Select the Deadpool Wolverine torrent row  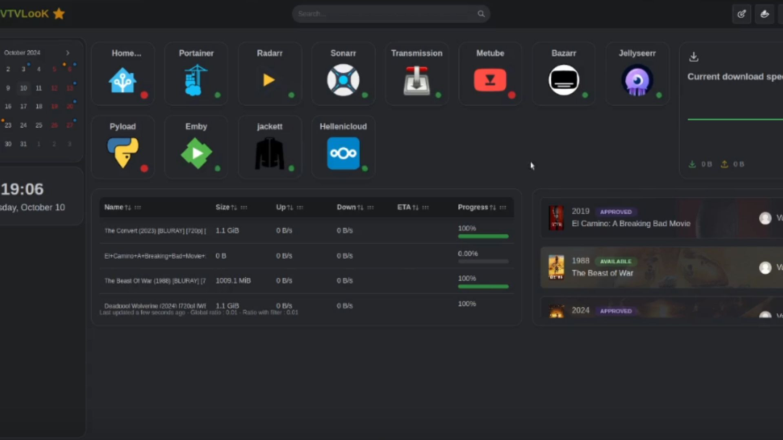pos(307,306)
